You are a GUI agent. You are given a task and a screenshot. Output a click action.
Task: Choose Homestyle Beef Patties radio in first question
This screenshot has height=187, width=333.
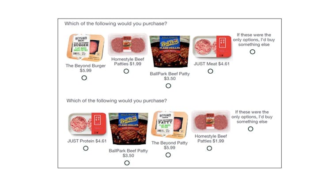[x=126, y=71]
